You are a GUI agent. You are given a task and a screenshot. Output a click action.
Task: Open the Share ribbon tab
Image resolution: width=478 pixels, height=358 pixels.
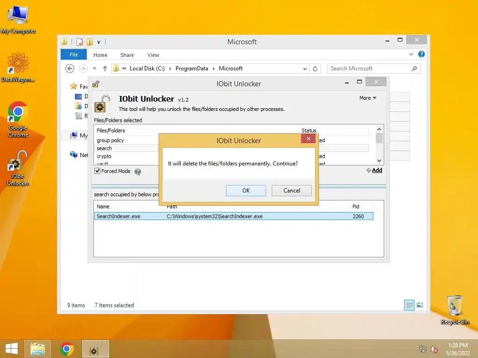click(x=127, y=55)
